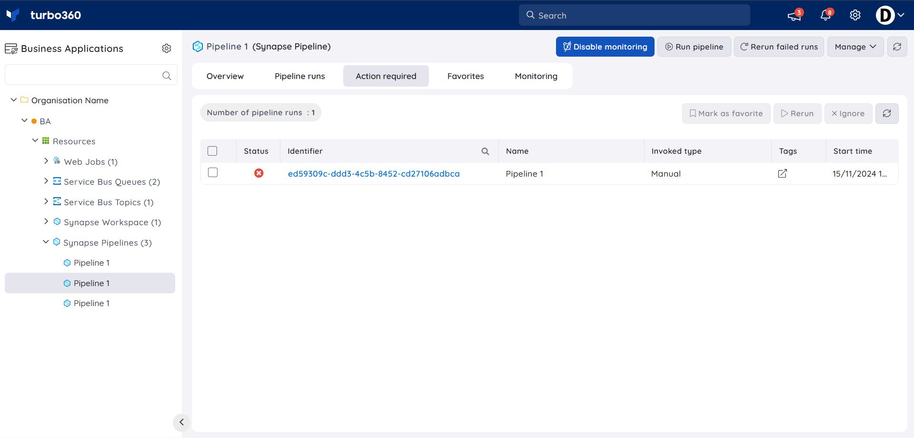
Task: Refresh the pipeline runs grid
Action: click(x=887, y=113)
